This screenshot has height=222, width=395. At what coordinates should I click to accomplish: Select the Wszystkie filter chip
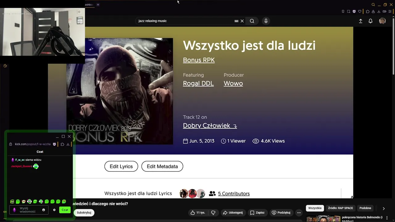[x=315, y=208]
